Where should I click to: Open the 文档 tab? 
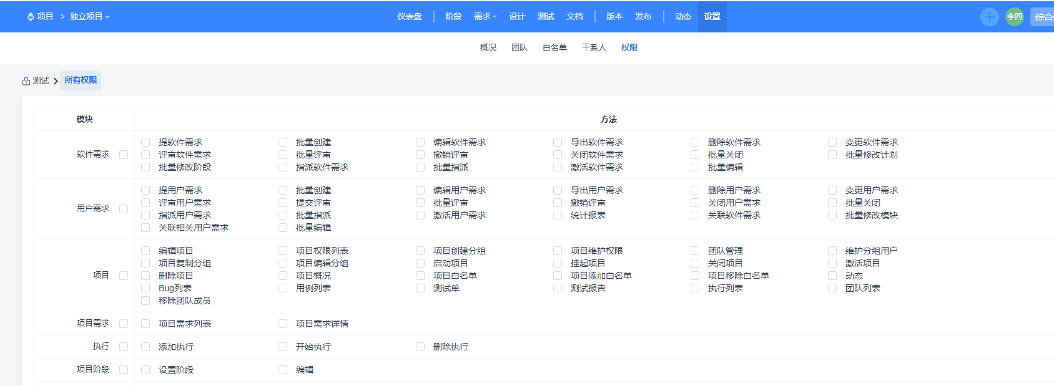tap(574, 17)
